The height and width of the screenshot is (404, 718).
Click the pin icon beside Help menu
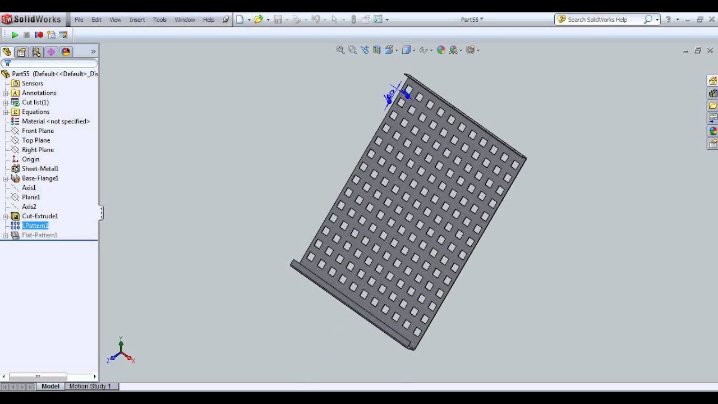[x=225, y=20]
